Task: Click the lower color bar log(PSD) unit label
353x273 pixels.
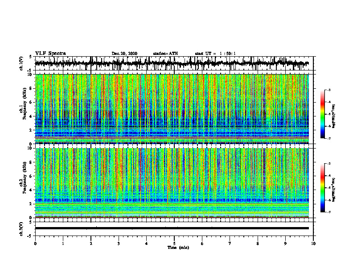Action: tap(334, 190)
